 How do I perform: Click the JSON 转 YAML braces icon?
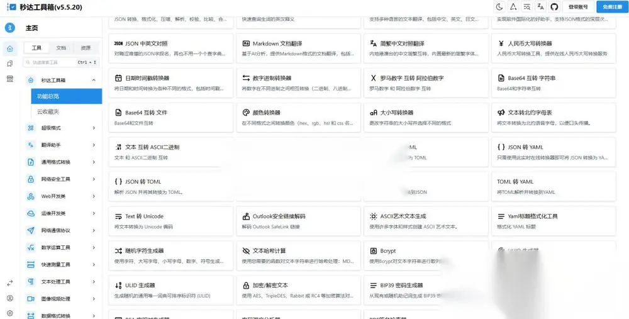(x=501, y=147)
